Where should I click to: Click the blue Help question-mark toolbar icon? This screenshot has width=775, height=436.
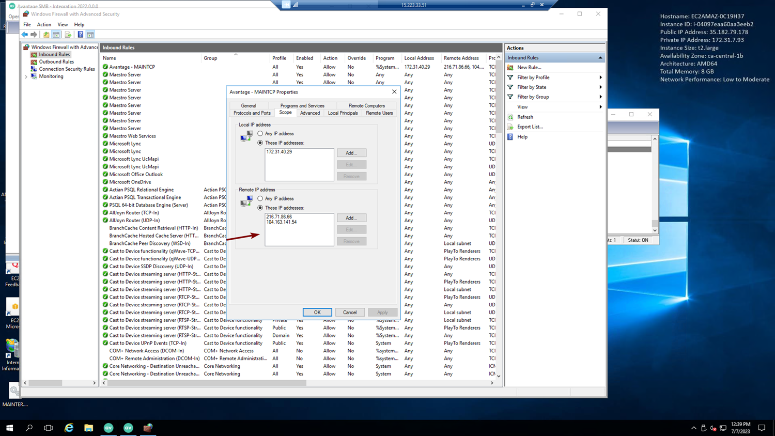pos(80,35)
